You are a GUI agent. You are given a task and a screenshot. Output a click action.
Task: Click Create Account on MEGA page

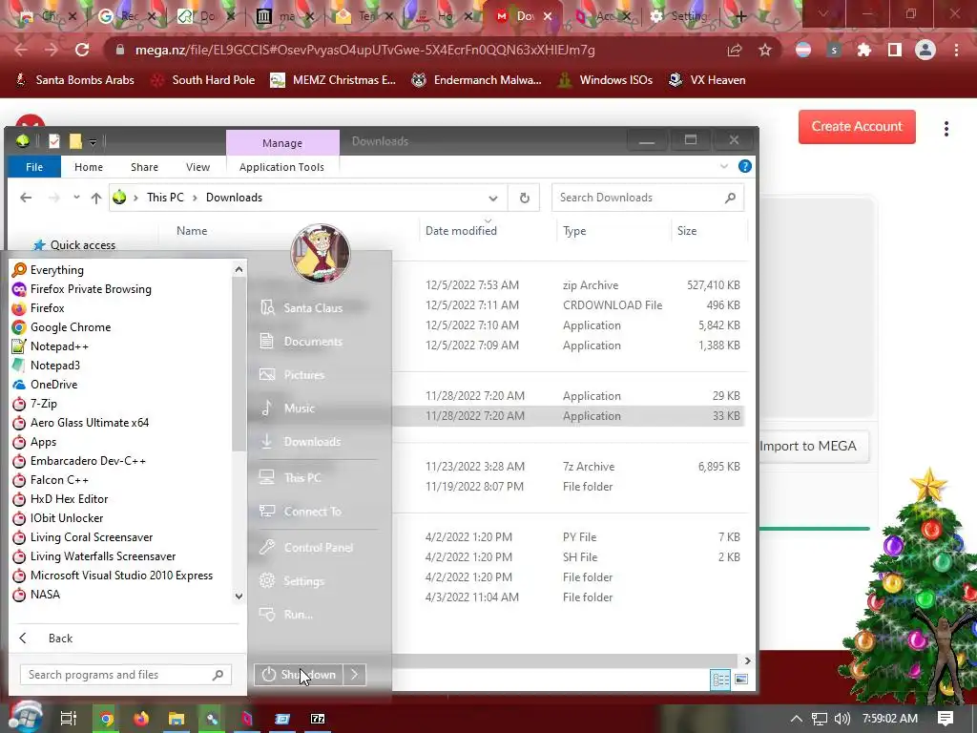point(857,127)
